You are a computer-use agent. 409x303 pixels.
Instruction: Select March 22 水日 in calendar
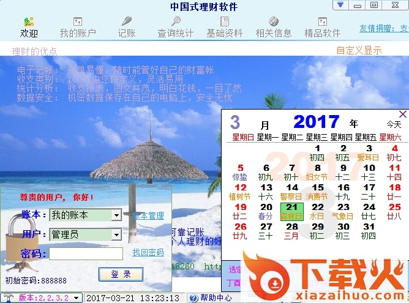pos(317,212)
